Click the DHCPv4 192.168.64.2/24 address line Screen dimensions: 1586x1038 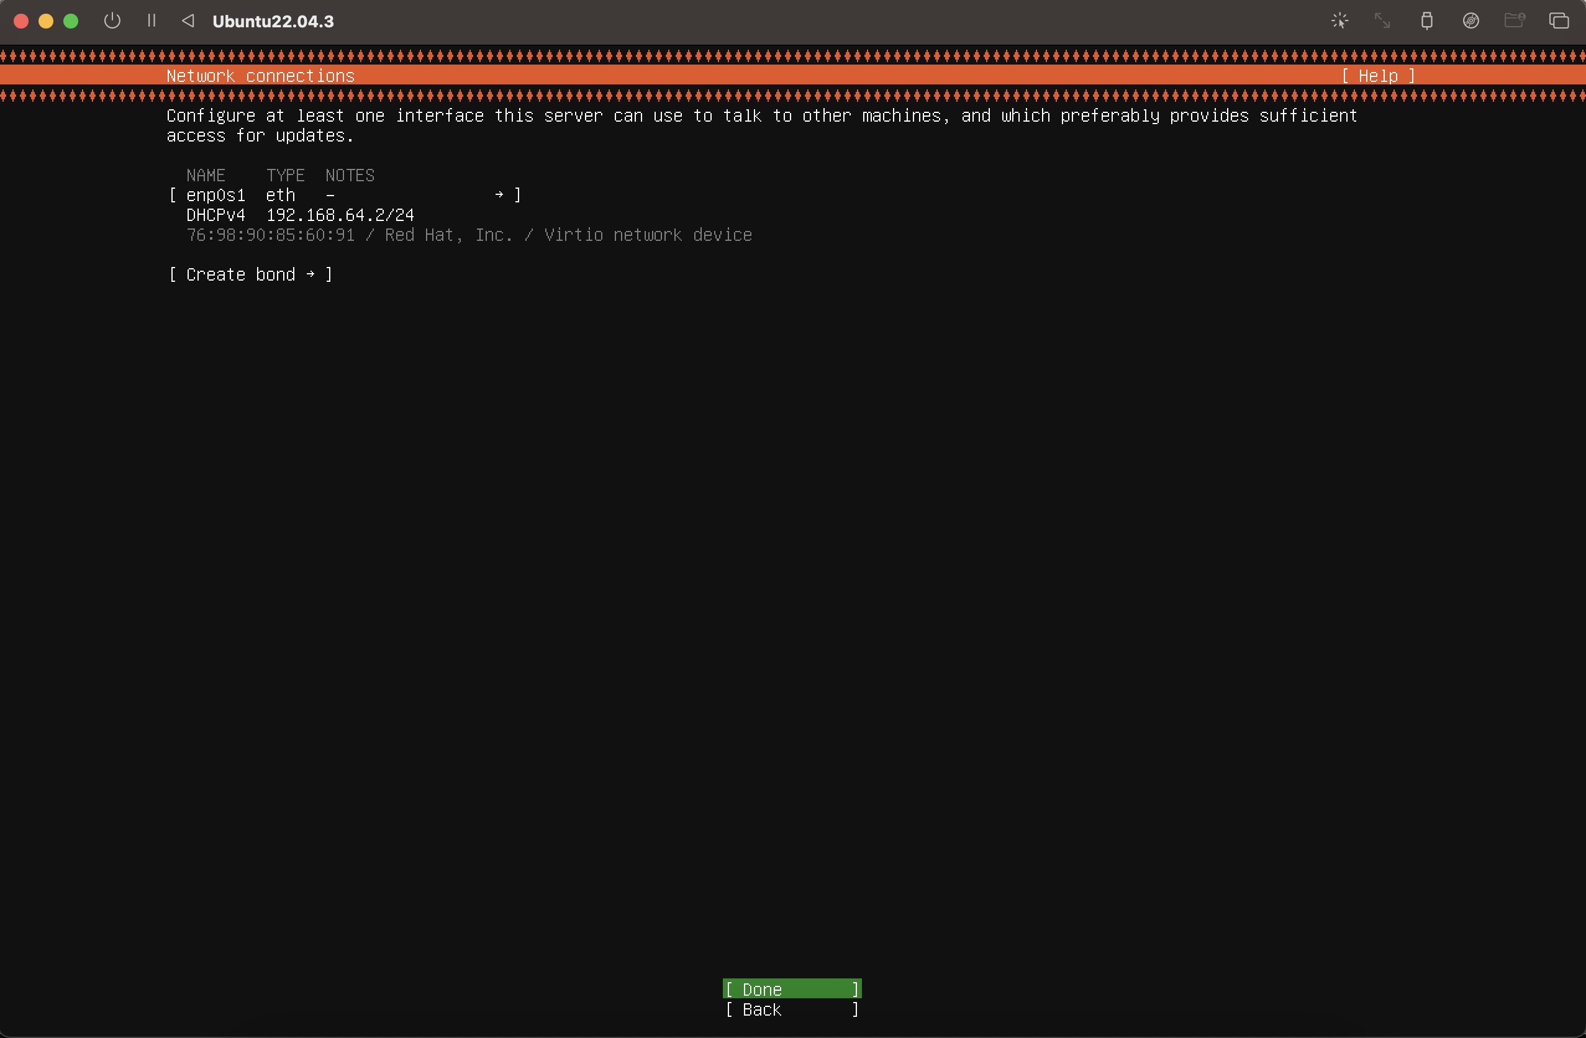(x=300, y=216)
